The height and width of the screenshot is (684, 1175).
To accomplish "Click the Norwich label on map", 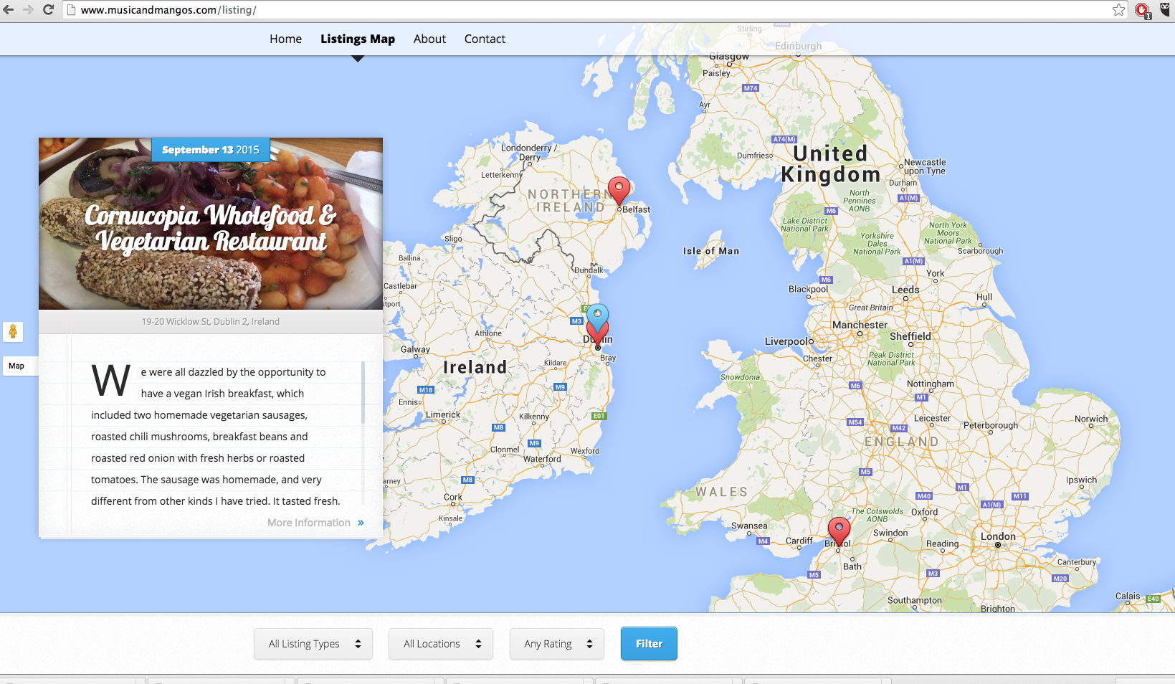I will [x=1091, y=419].
